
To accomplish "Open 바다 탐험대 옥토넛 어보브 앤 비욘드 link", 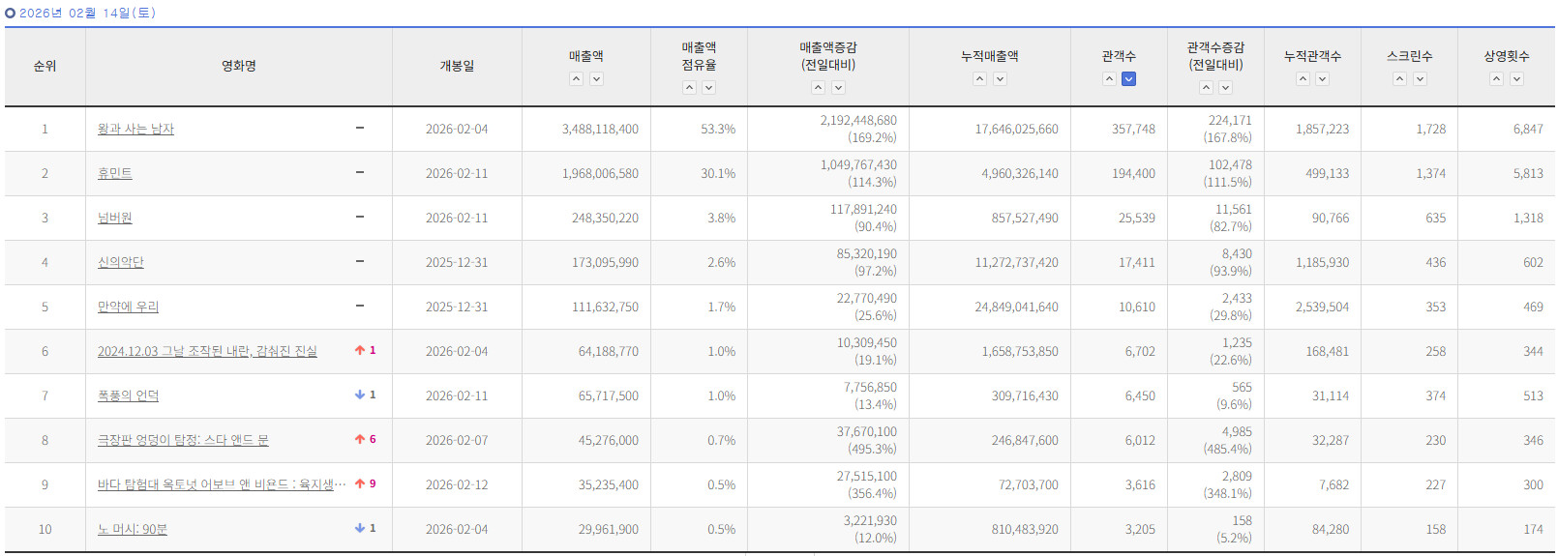I will pos(222,484).
